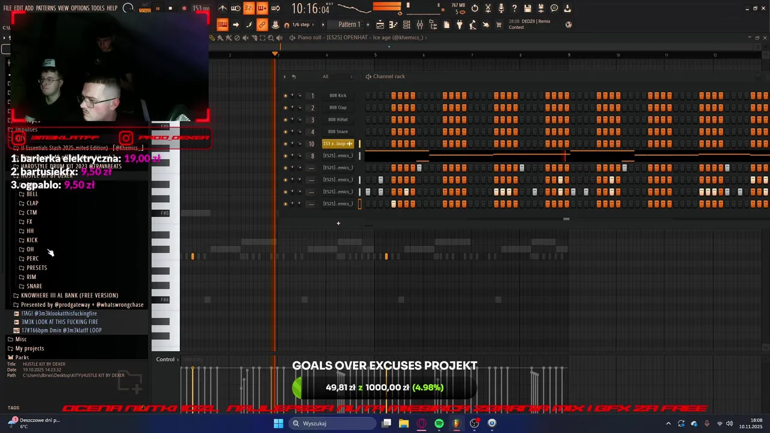Screen dimensions: 770x433
Task: Open the channel rack view icon
Action: coord(407,25)
